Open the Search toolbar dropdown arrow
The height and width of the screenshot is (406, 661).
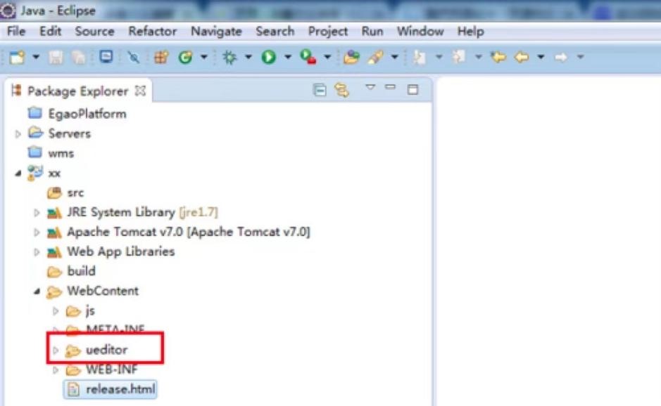[394, 56]
